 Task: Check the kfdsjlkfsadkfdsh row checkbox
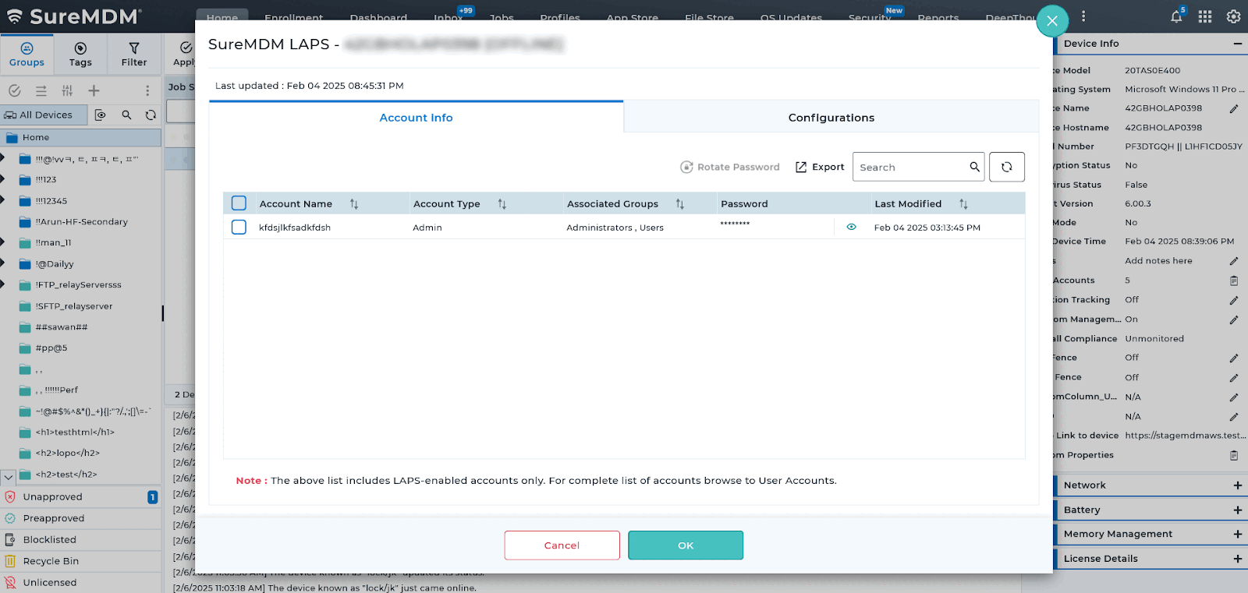239,227
